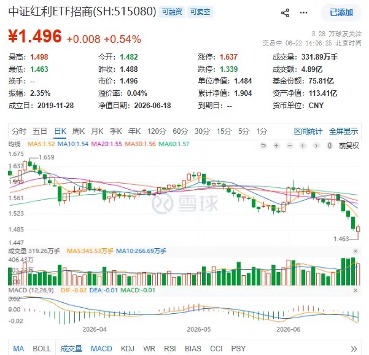This screenshot has width=369, height=355.
Task: Select the 年K chart tab
Action: coord(134,131)
